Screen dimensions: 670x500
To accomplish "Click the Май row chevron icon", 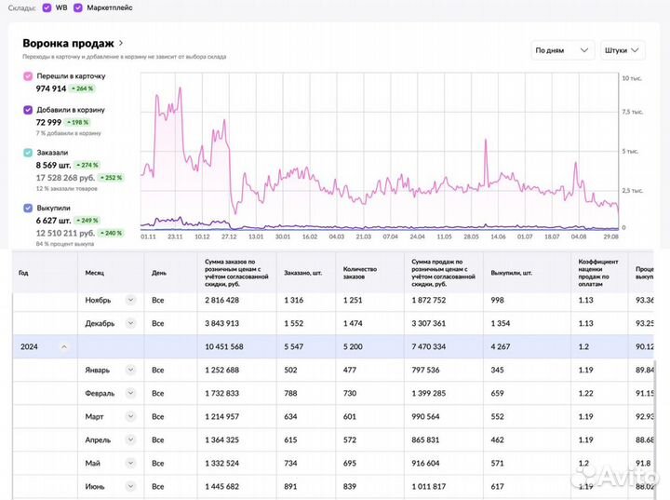I will (x=130, y=462).
